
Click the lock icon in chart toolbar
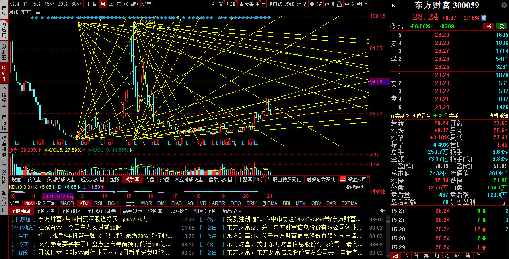(340, 4)
